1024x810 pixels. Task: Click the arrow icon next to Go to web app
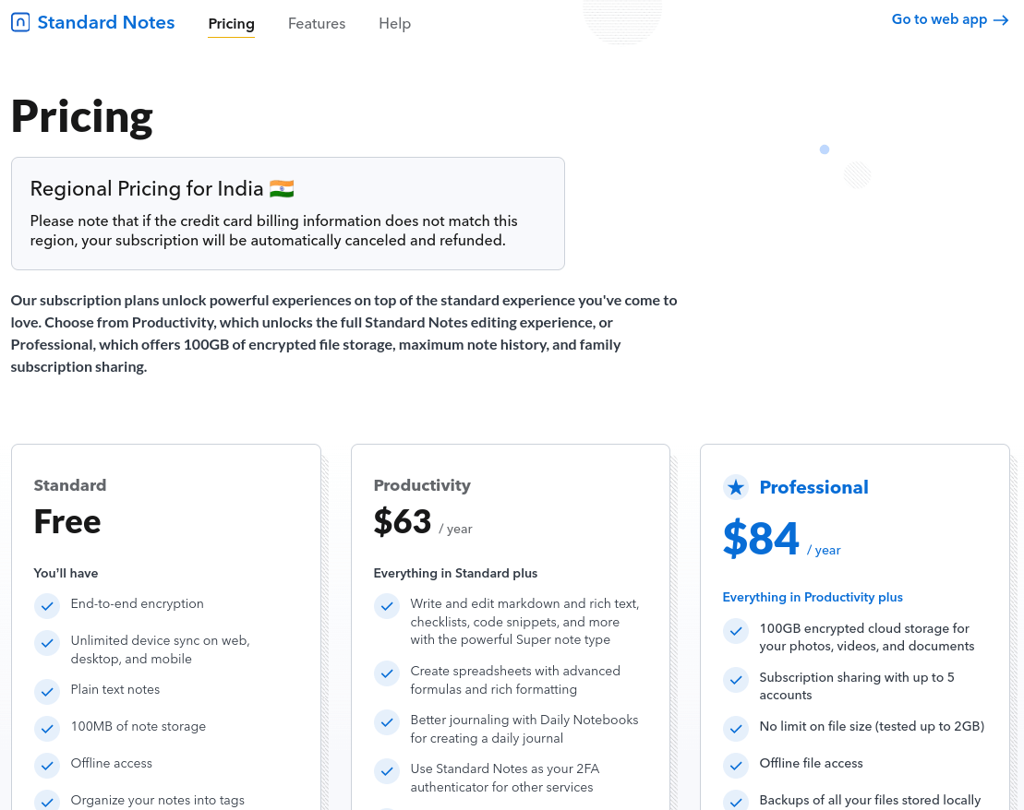tap(1000, 19)
